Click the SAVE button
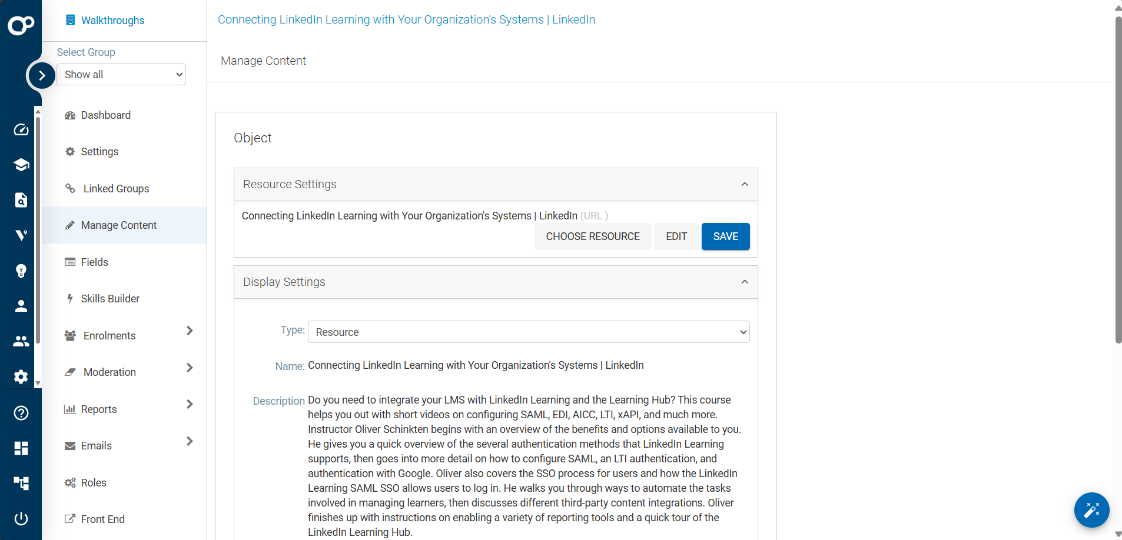1122x540 pixels. tap(725, 236)
